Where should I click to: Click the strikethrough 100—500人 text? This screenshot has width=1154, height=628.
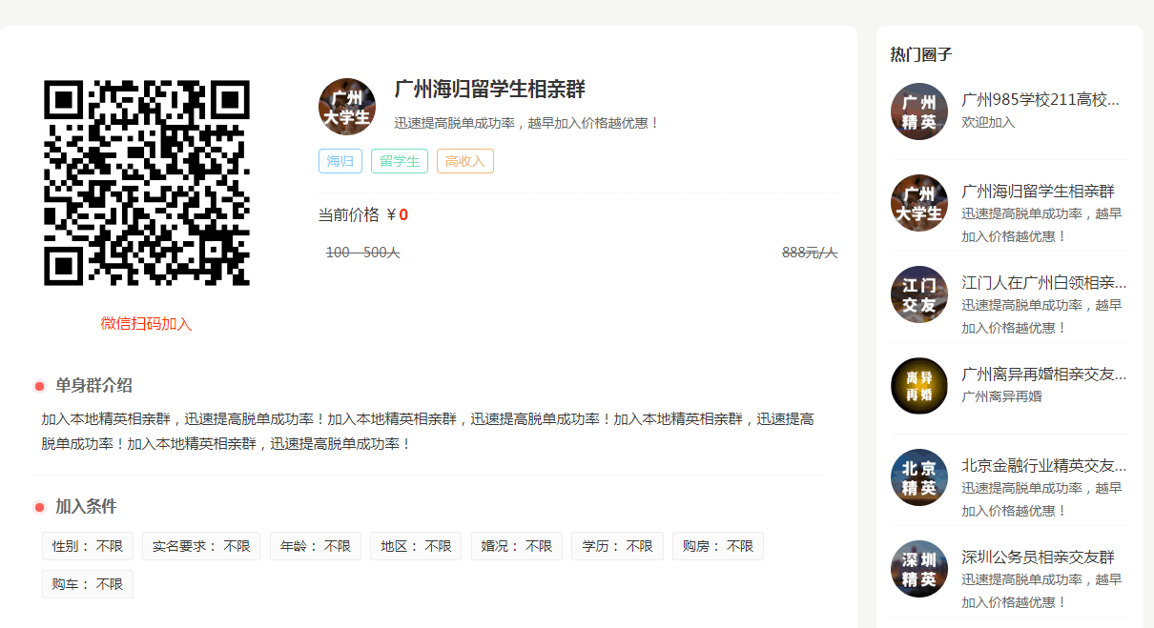point(363,253)
